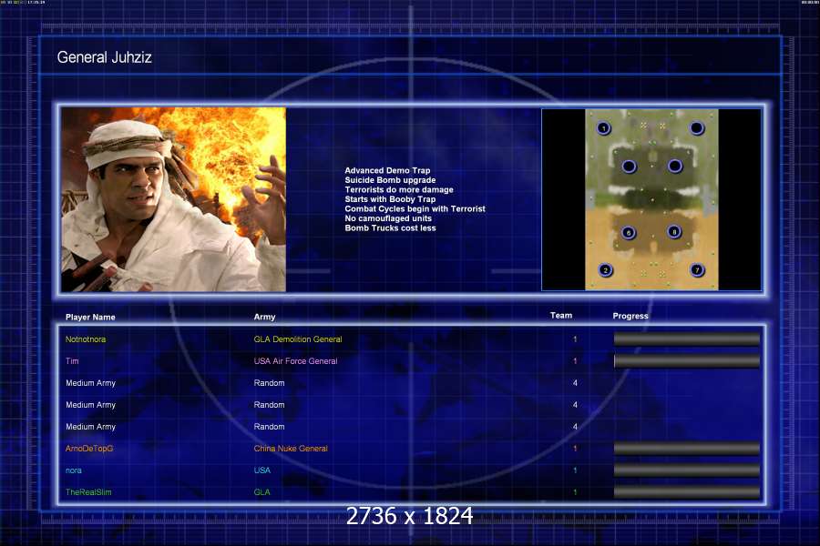Click the 'GLA' army entry in TheRealSlim's row
Screen dimensions: 820x546
(262, 492)
